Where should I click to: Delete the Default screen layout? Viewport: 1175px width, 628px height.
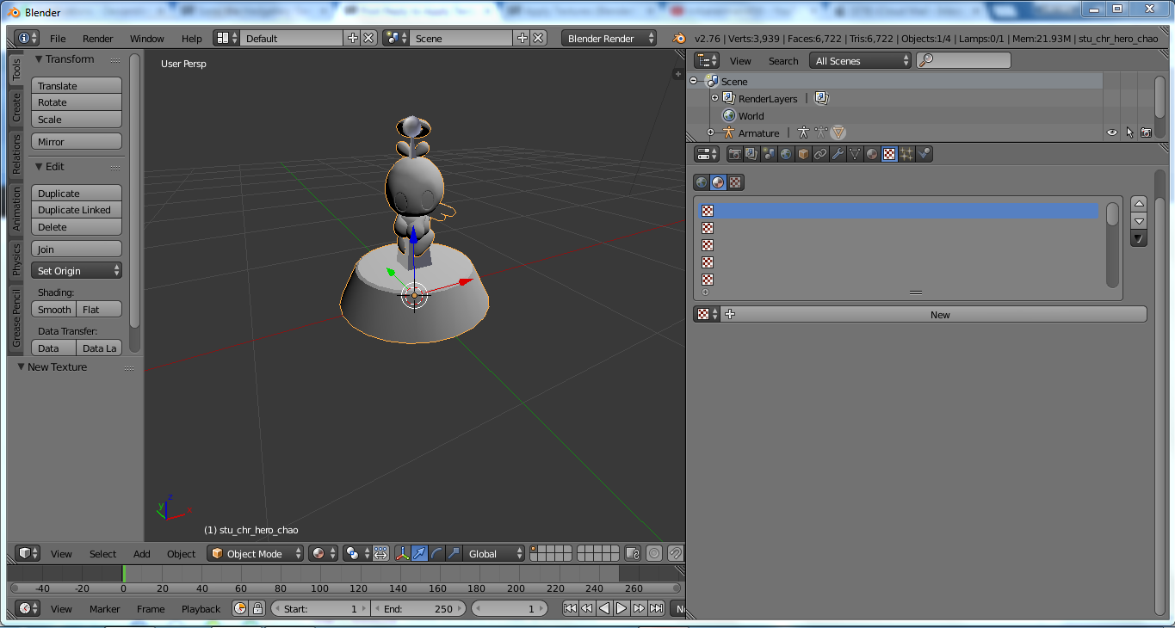tap(368, 38)
